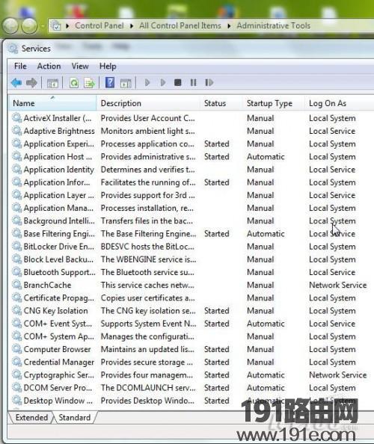Viewport: 374px width, 444px height.
Task: Click gear icon beside Adaptive Brightness
Action: pyautogui.click(x=16, y=131)
